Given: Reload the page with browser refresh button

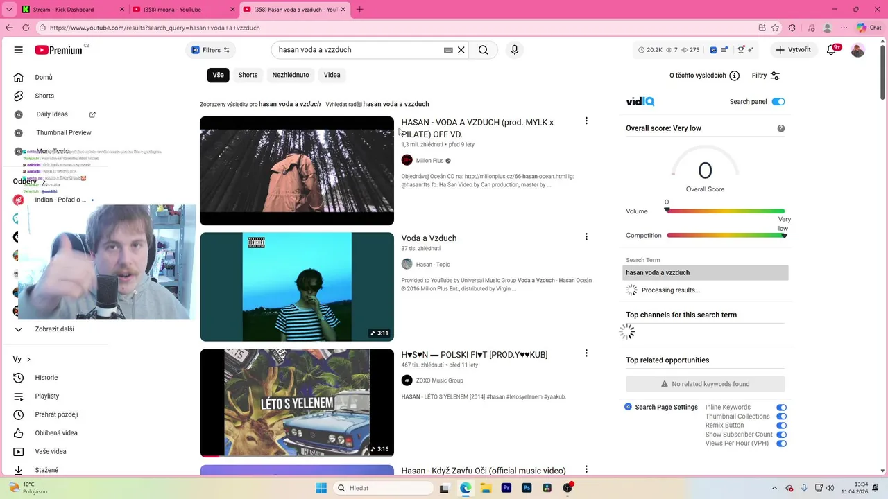Looking at the screenshot, I should click(26, 28).
